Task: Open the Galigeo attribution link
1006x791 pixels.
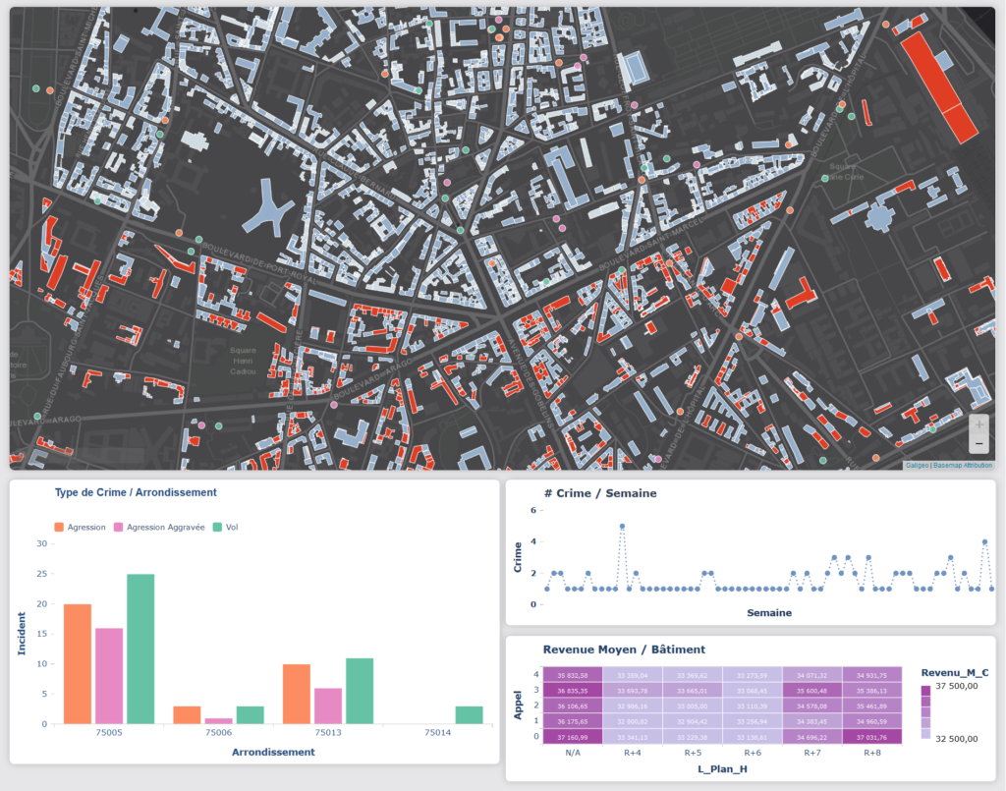Action: [x=917, y=465]
